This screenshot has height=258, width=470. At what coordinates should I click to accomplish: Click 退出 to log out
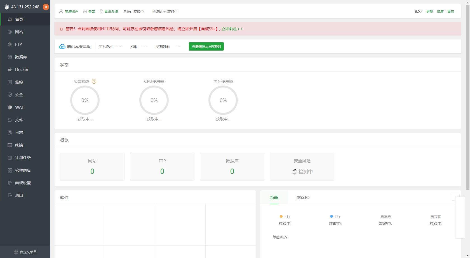[x=25, y=195]
